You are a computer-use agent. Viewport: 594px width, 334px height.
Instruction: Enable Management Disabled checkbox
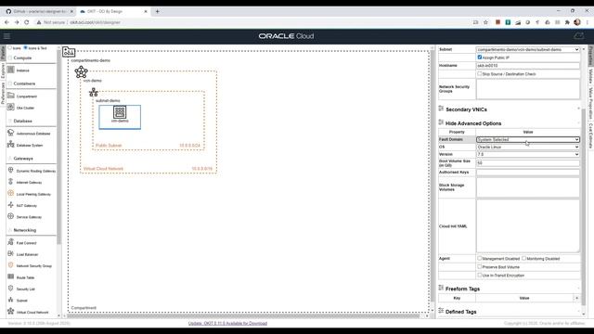(480, 258)
